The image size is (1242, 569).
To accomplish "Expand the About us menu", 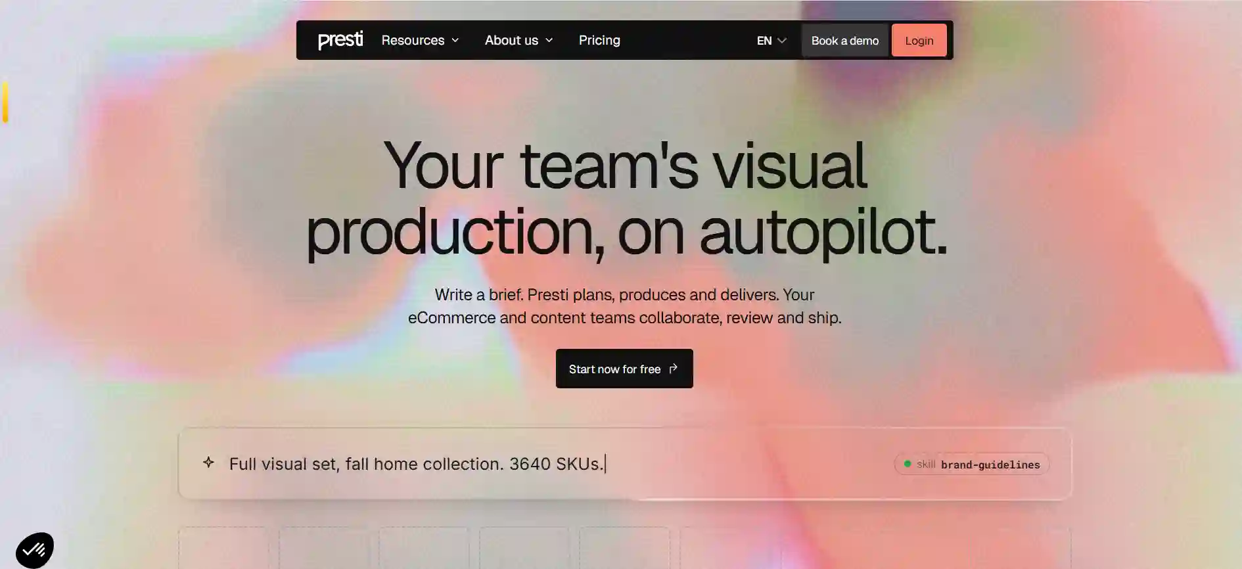I will (x=518, y=40).
